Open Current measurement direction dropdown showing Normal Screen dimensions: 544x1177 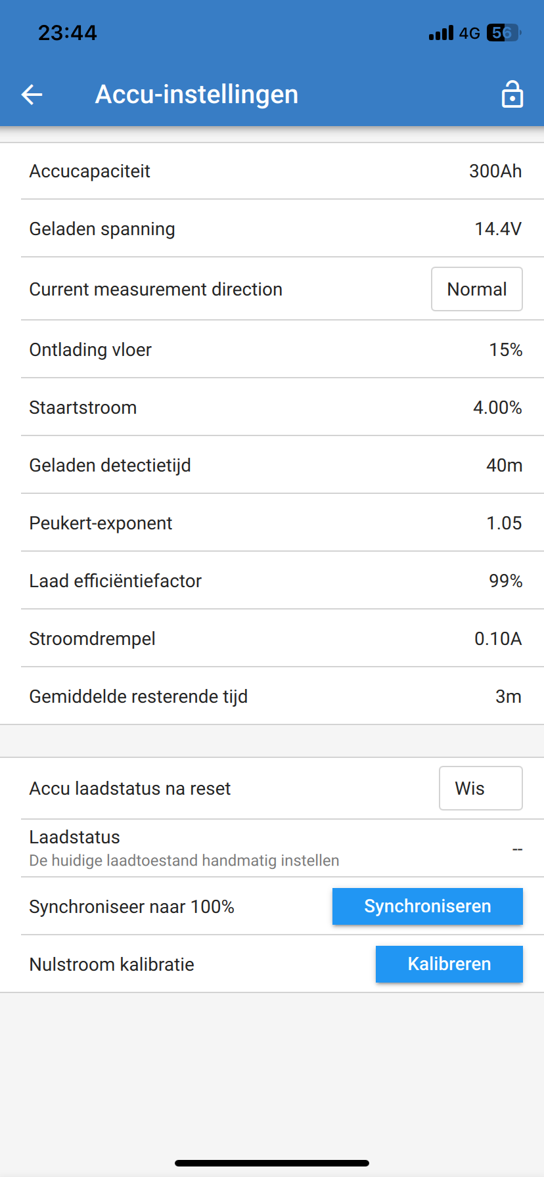tap(476, 289)
